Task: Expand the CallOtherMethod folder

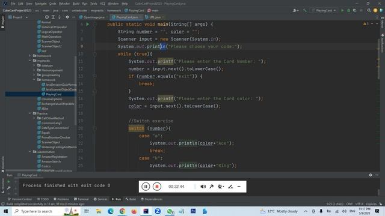Action: 34,118
